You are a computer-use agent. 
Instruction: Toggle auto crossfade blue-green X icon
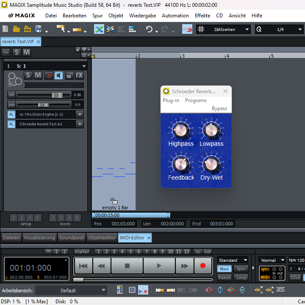coord(99,29)
